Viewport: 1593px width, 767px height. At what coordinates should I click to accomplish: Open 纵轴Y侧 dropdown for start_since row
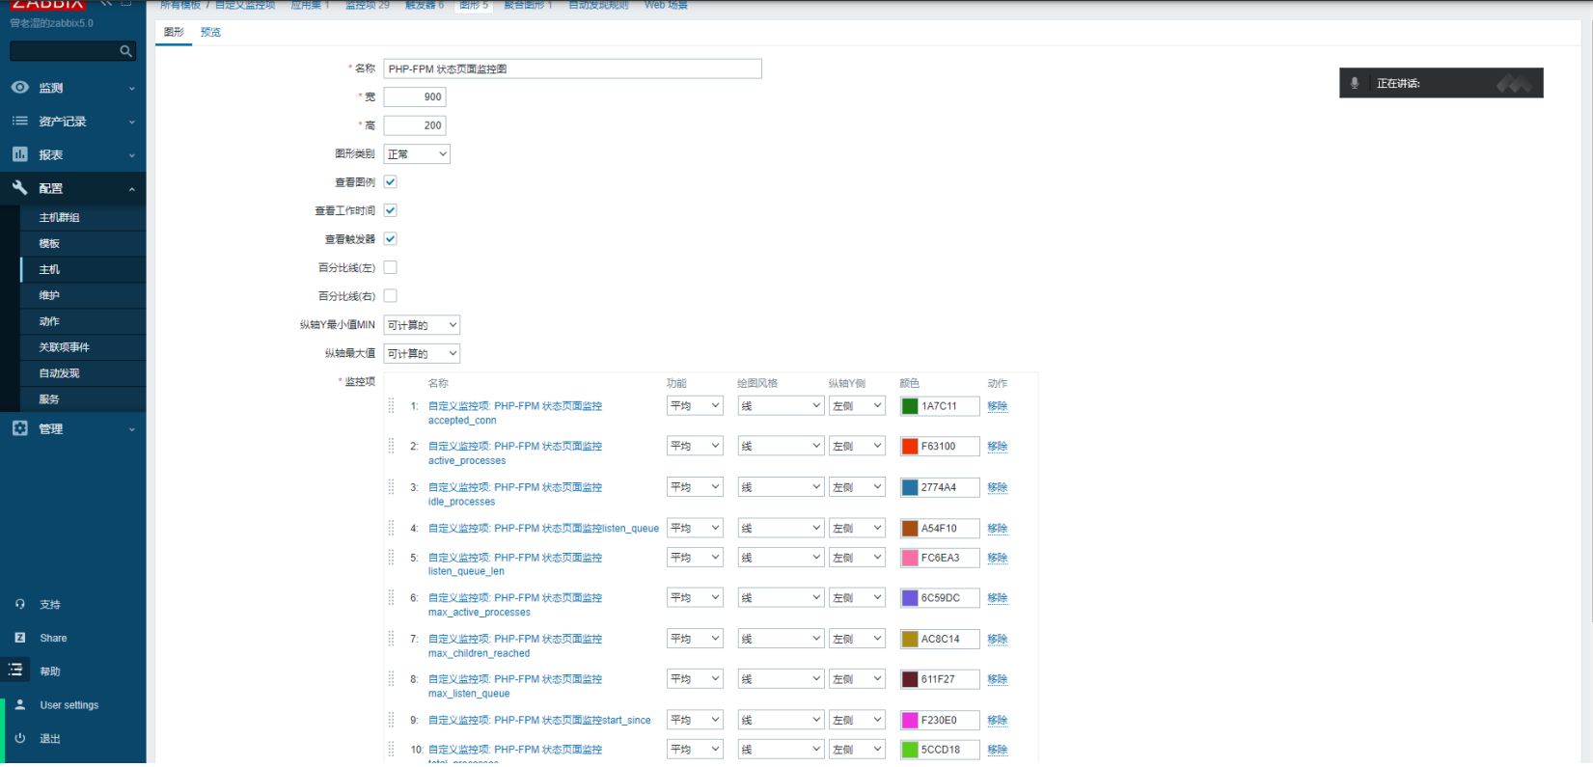coord(857,720)
